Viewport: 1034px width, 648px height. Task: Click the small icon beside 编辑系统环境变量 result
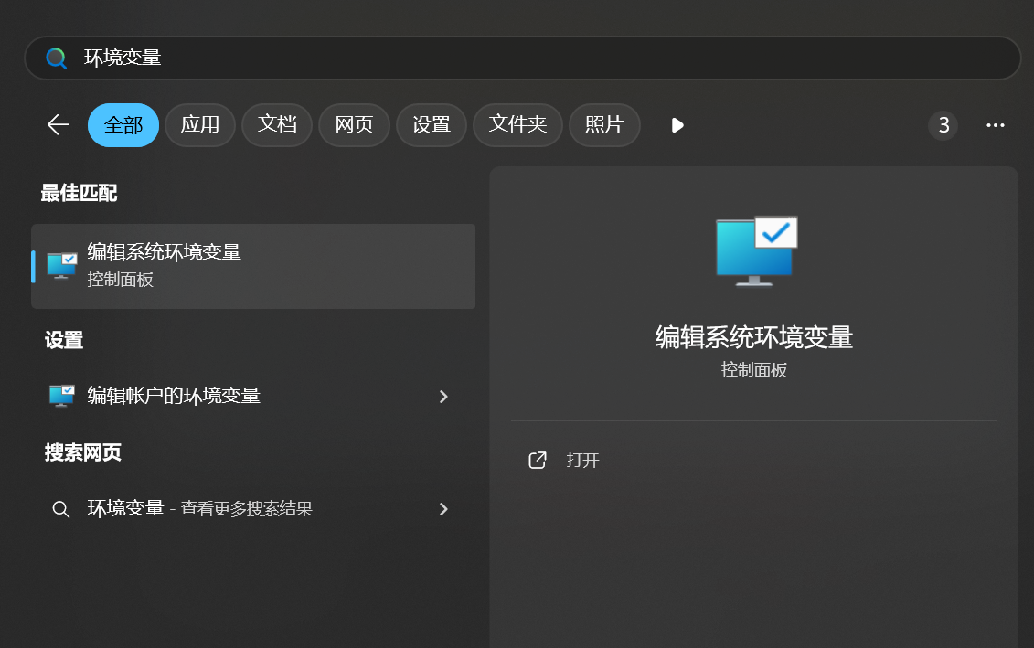coord(62,265)
